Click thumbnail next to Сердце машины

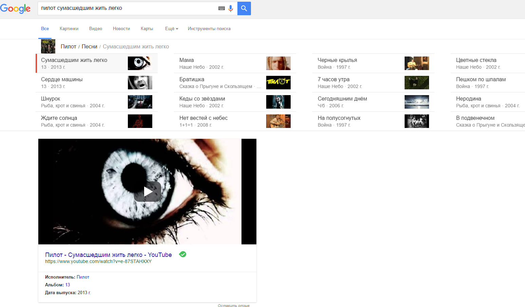[140, 83]
